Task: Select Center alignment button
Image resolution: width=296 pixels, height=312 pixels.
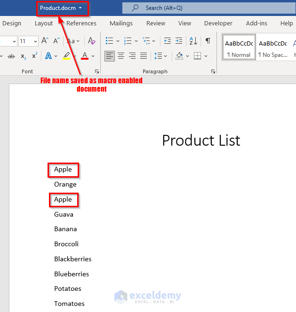Action: 121,56
